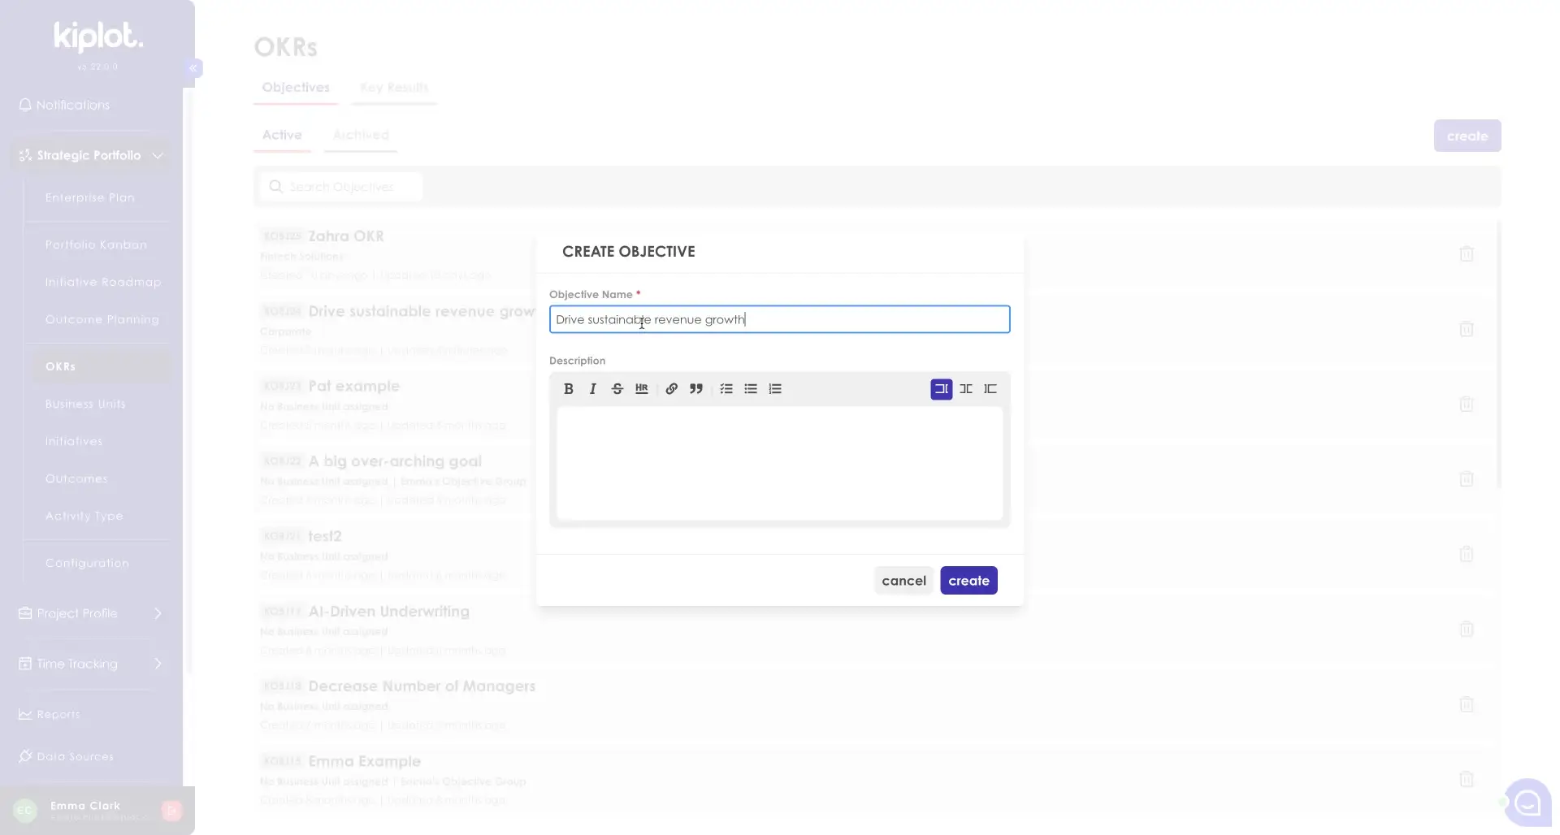This screenshot has height=835, width=1560.
Task: Toggle bold formatting in description editor
Action: click(568, 388)
